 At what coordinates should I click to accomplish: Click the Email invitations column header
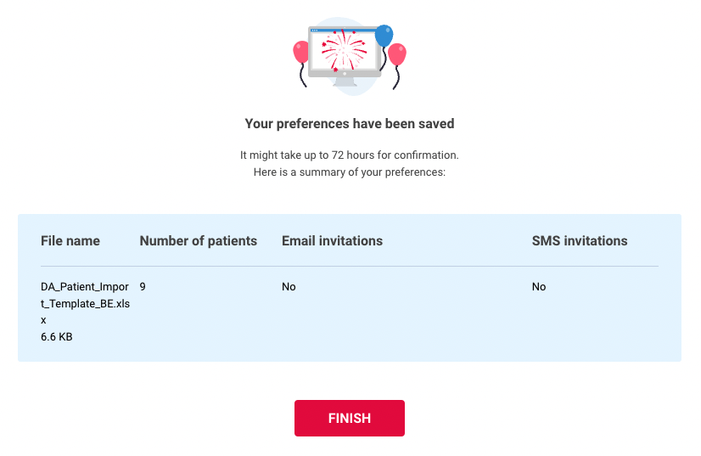pos(332,241)
